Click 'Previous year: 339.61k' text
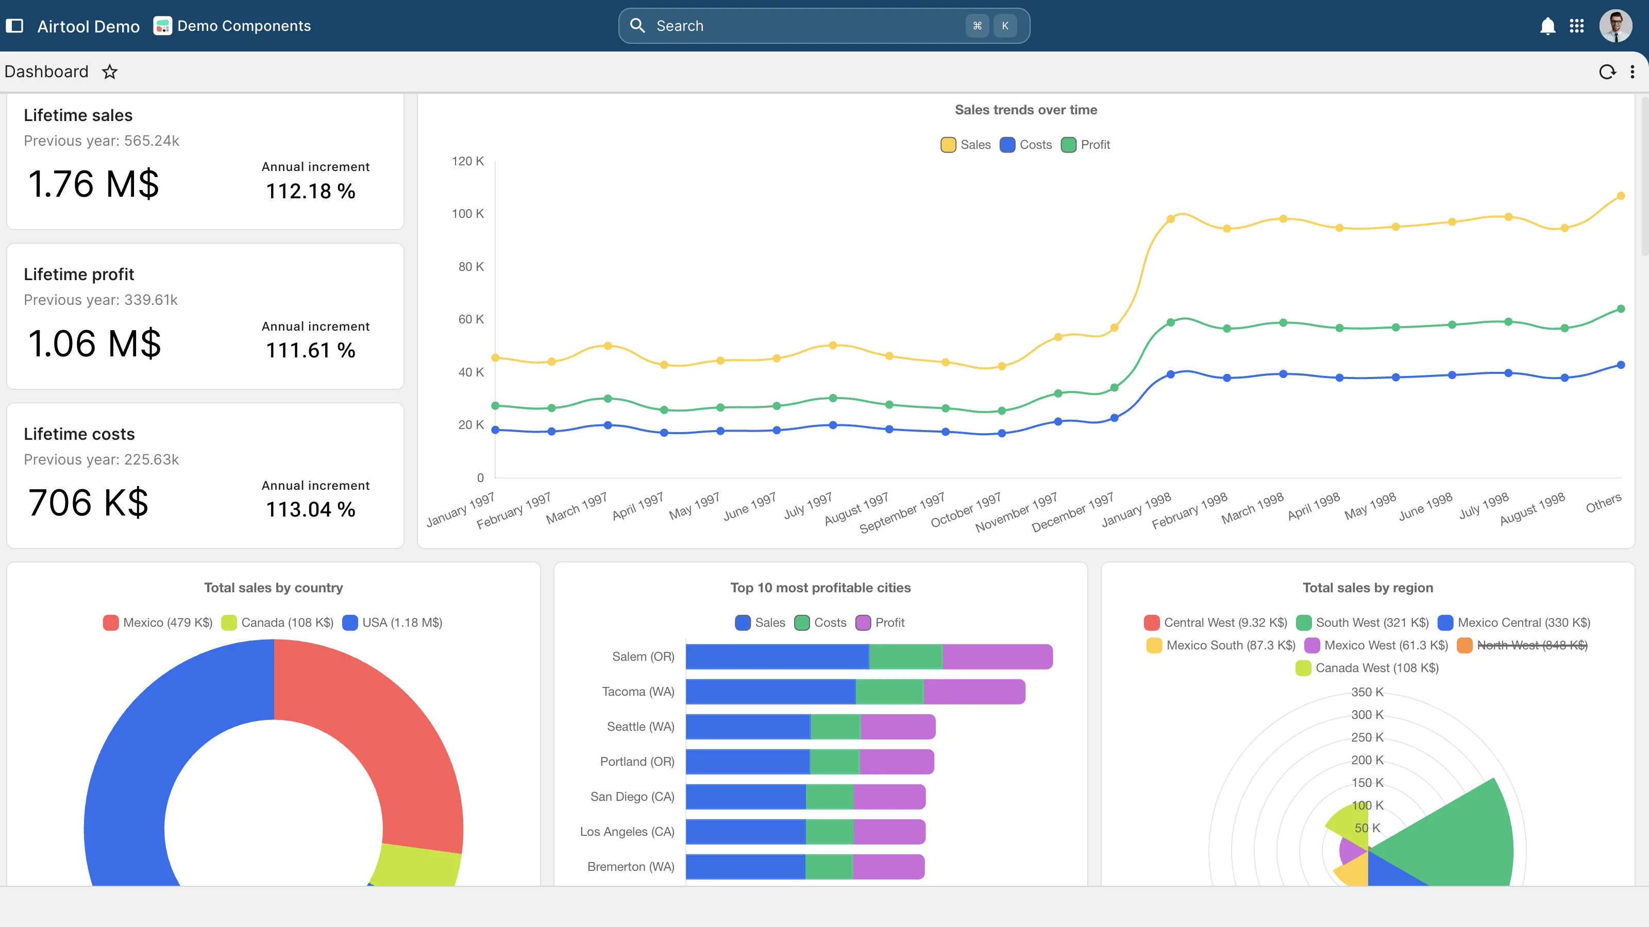Screen dimensions: 1649x927 [x=100, y=300]
